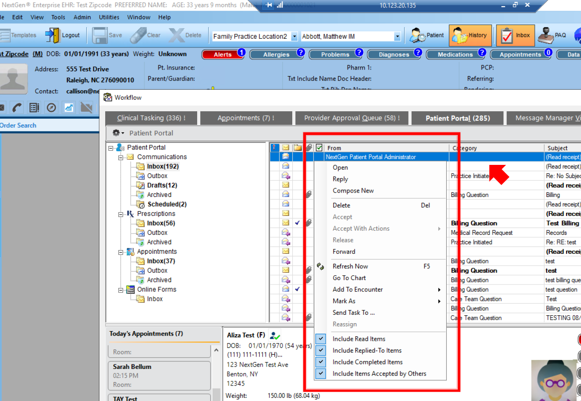Screen dimensions: 581x401
Task: Click the Logout toolbar icon
Action: (x=52, y=35)
